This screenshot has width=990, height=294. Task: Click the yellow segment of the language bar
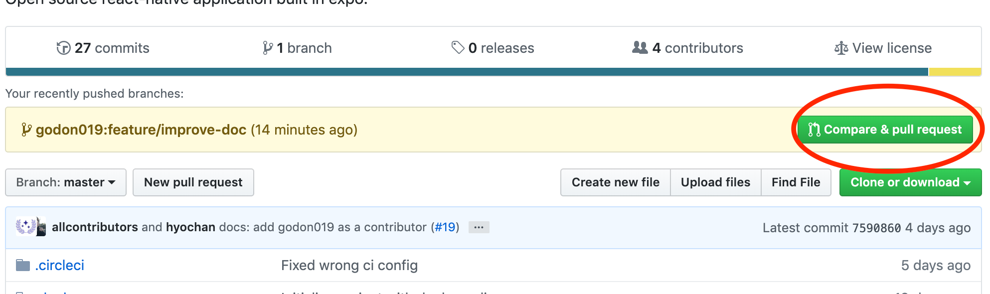(955, 72)
